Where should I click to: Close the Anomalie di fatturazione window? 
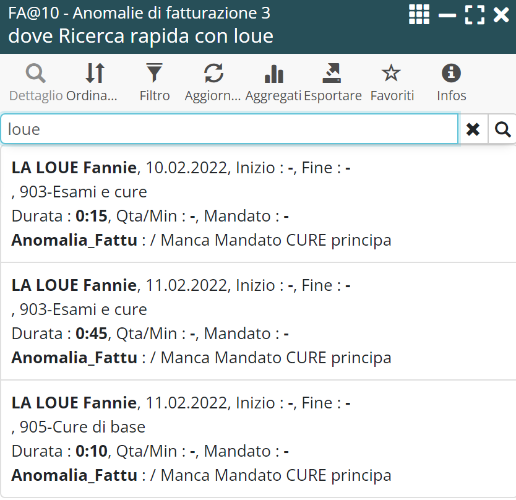501,14
